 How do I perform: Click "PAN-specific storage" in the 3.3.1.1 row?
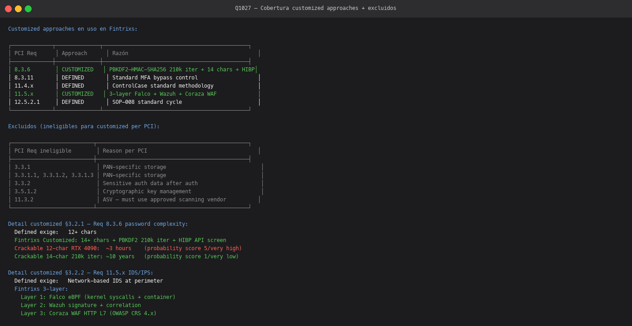135,175
